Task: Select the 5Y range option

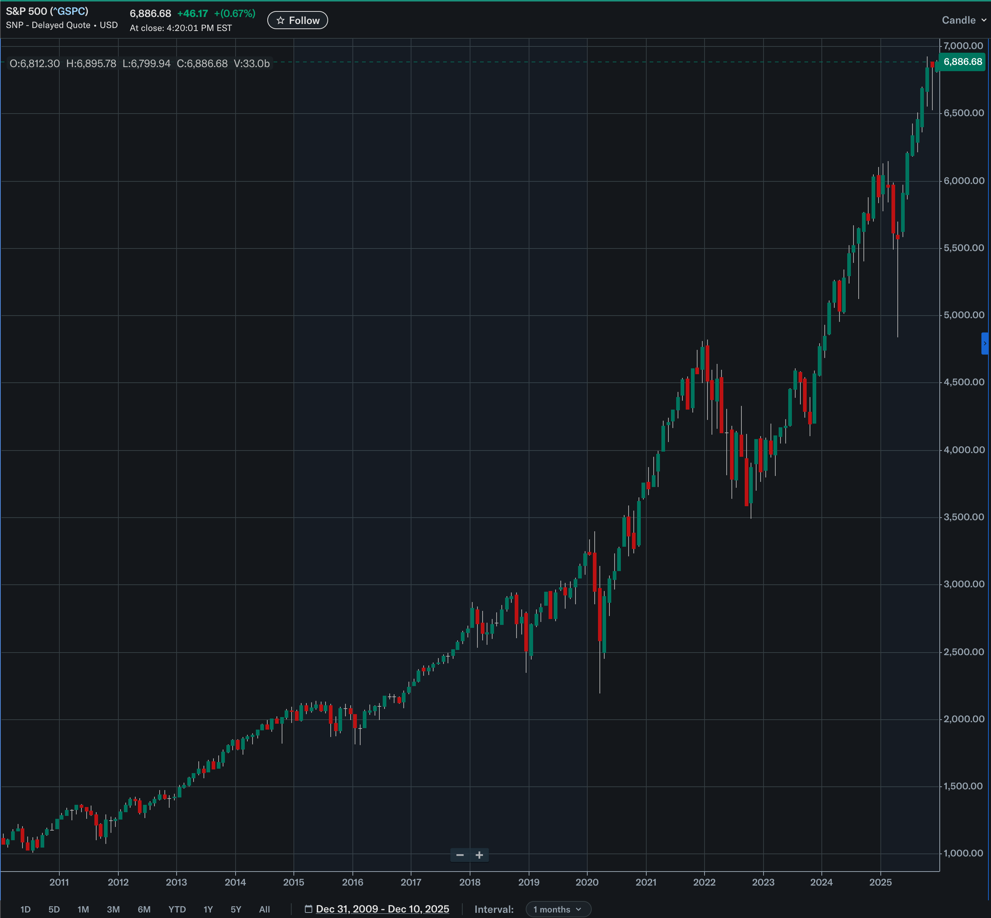Action: (x=236, y=909)
